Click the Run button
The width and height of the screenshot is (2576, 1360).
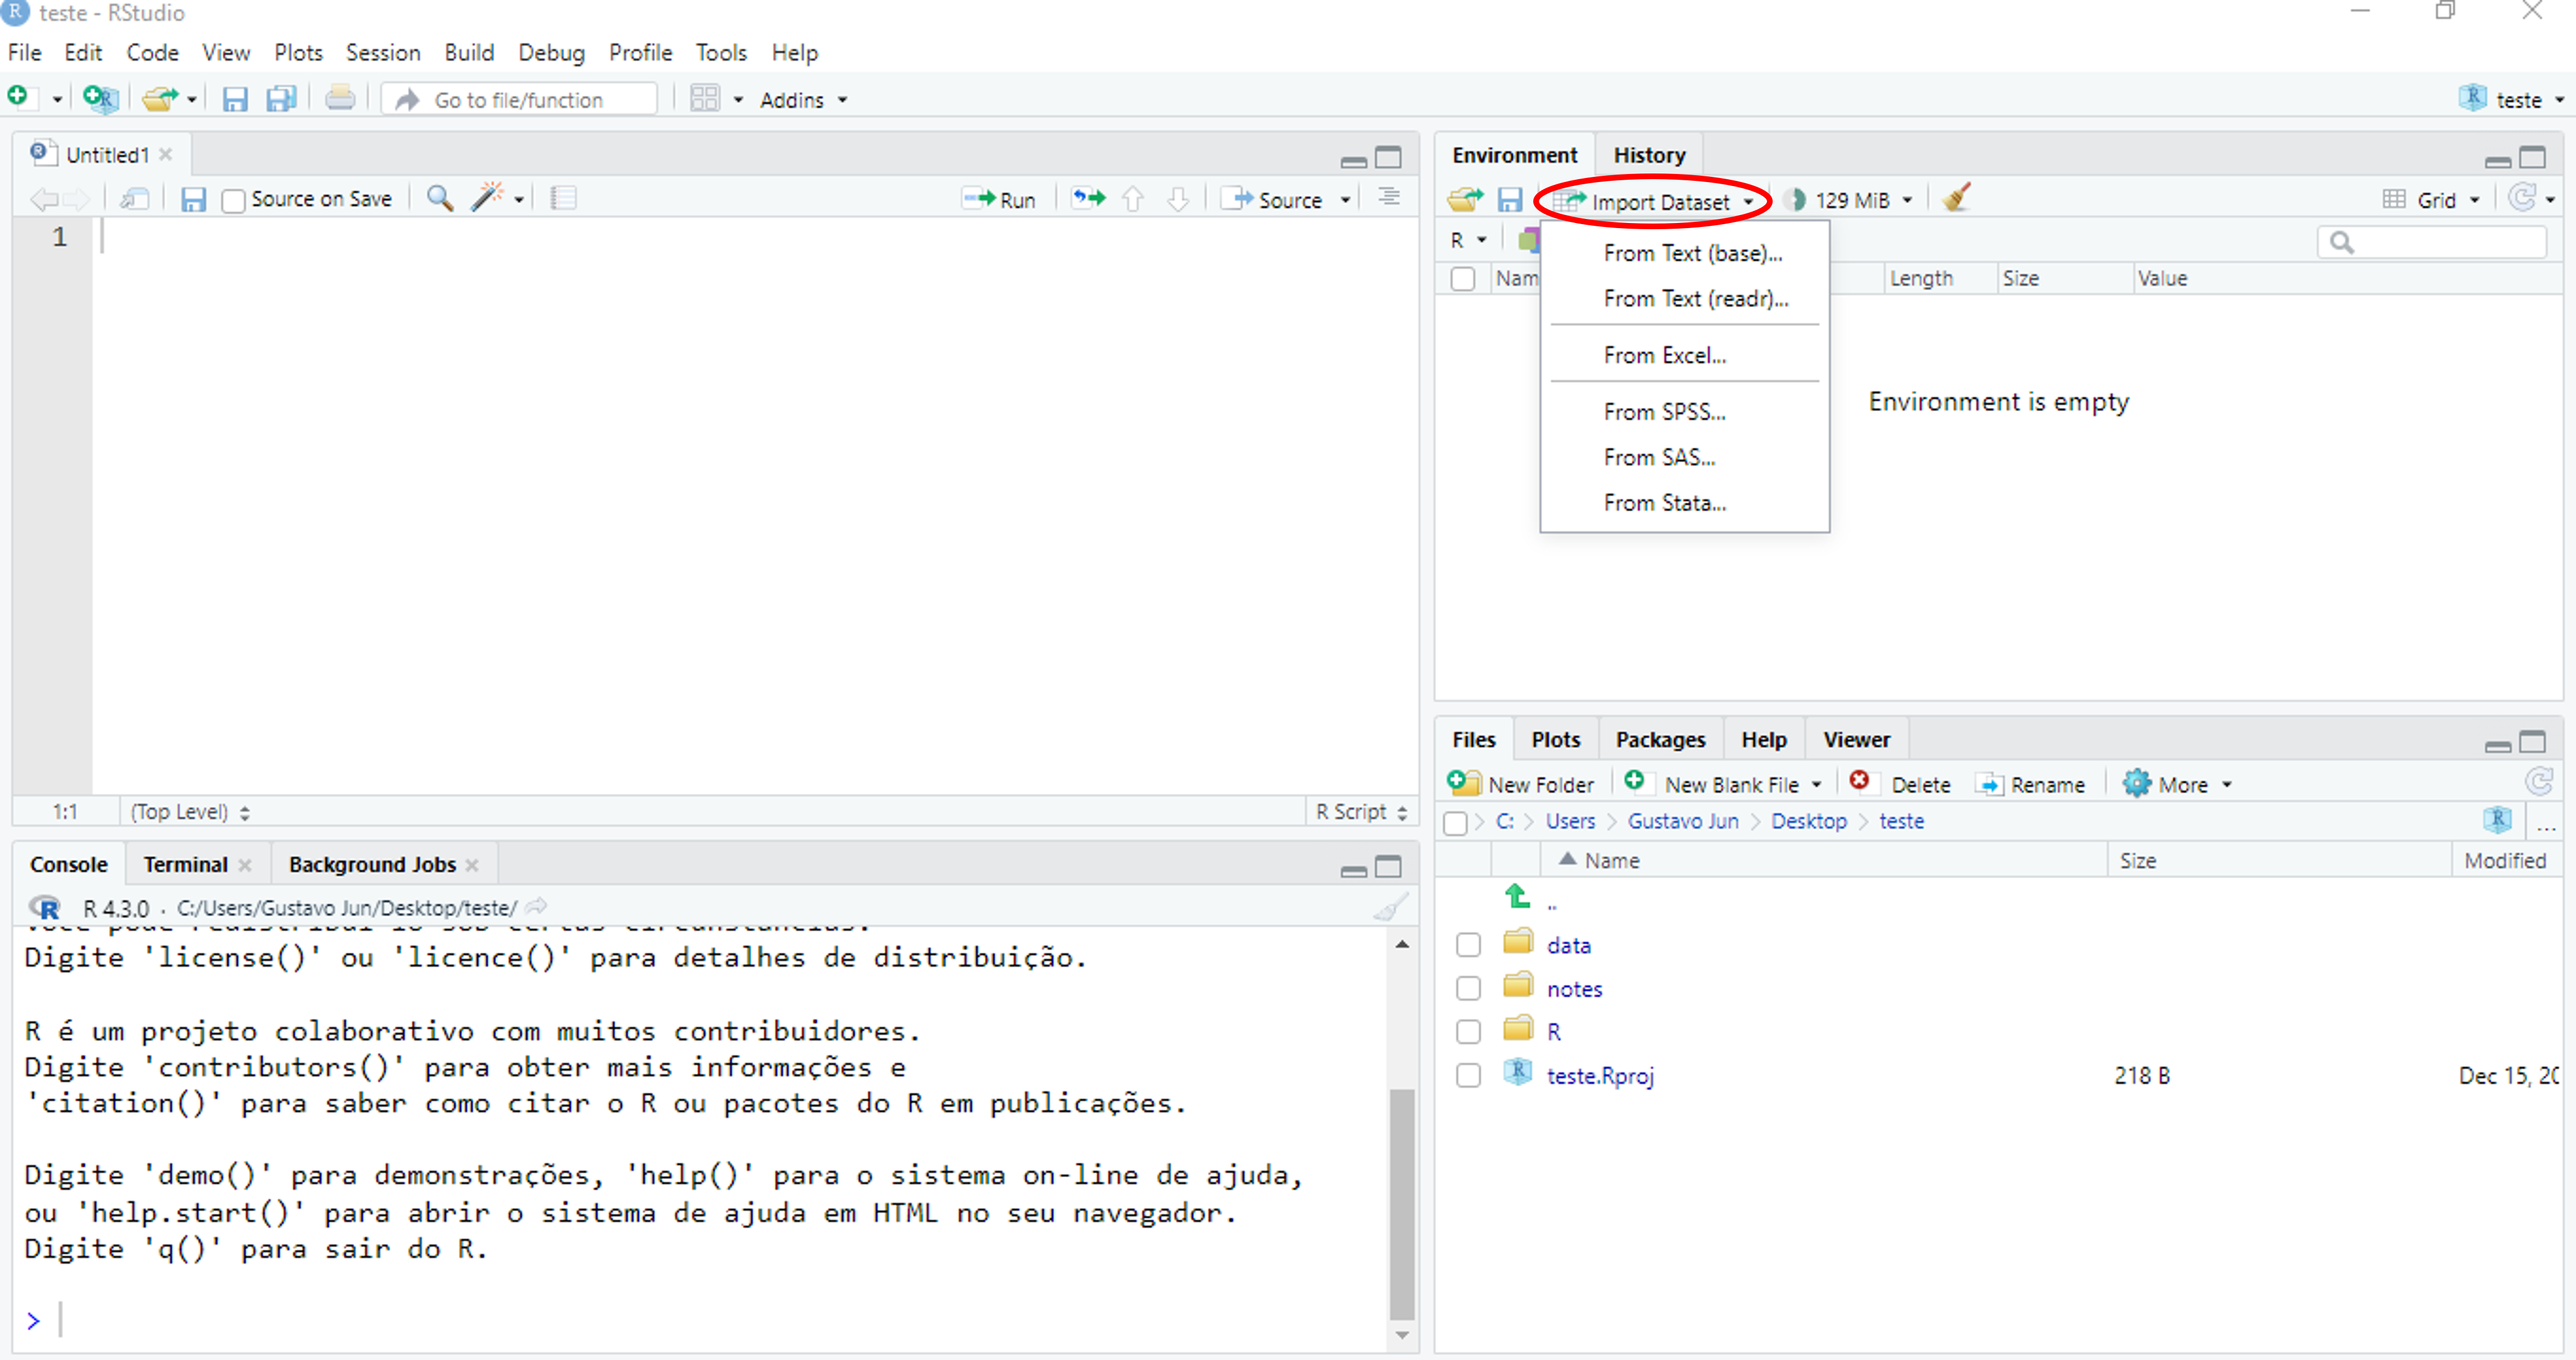pos(998,200)
